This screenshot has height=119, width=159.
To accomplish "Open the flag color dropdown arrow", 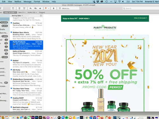I will (49, 8).
